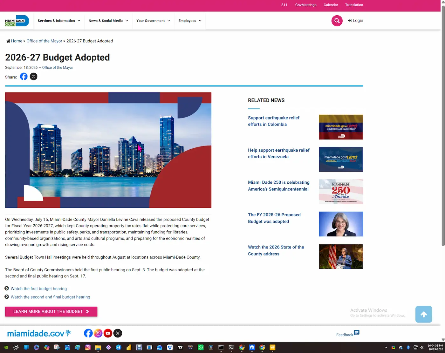Click the Miami skyline budget banner image
445x353 pixels.
coord(108,150)
